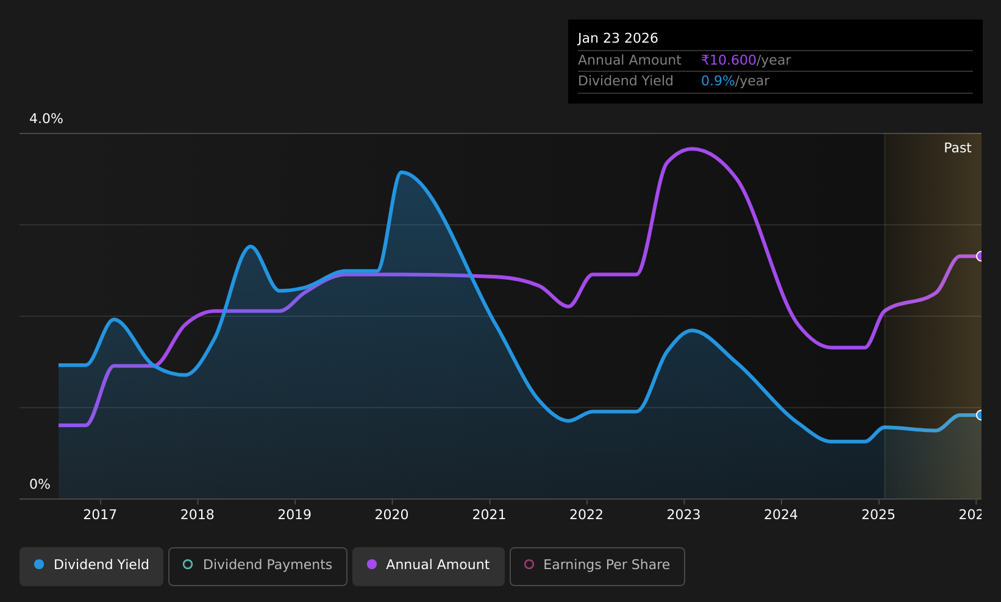This screenshot has width=1001, height=602.
Task: Click the 2022 x-axis label
Action: pos(586,515)
